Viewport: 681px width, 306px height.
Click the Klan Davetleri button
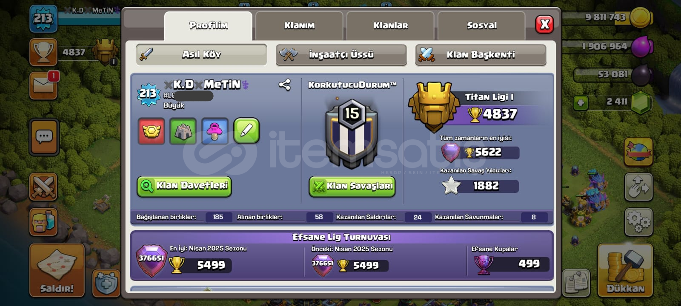click(x=184, y=186)
